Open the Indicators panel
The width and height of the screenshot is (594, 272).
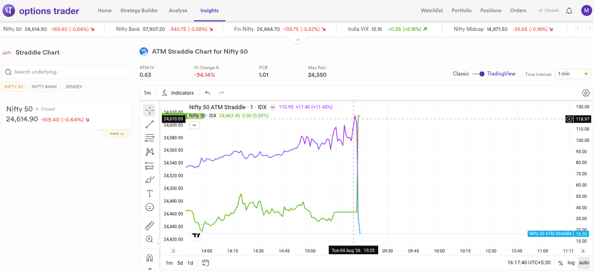pyautogui.click(x=178, y=93)
